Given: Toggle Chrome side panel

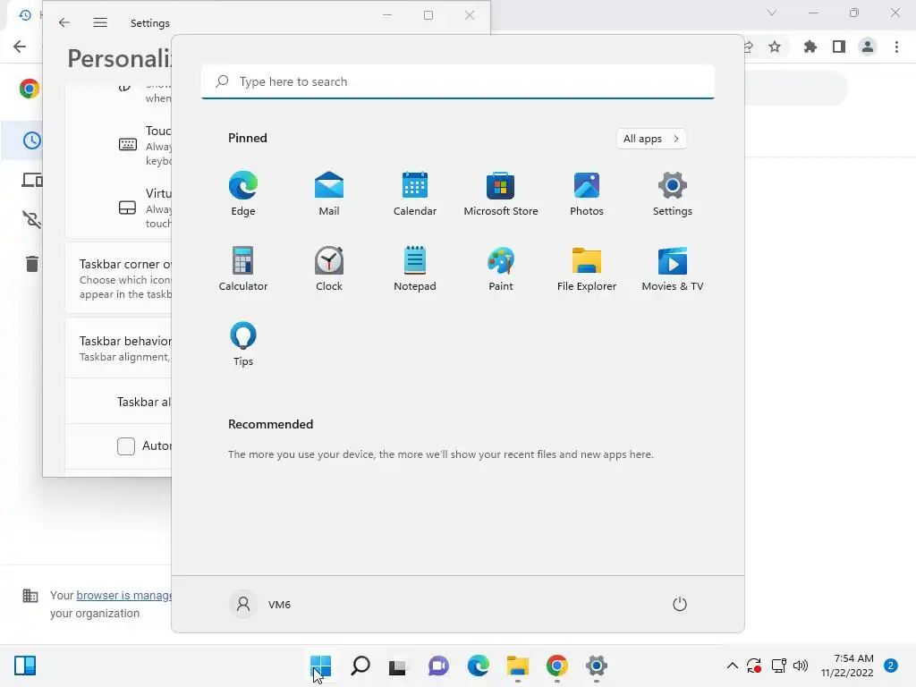Looking at the screenshot, I should pos(839,47).
